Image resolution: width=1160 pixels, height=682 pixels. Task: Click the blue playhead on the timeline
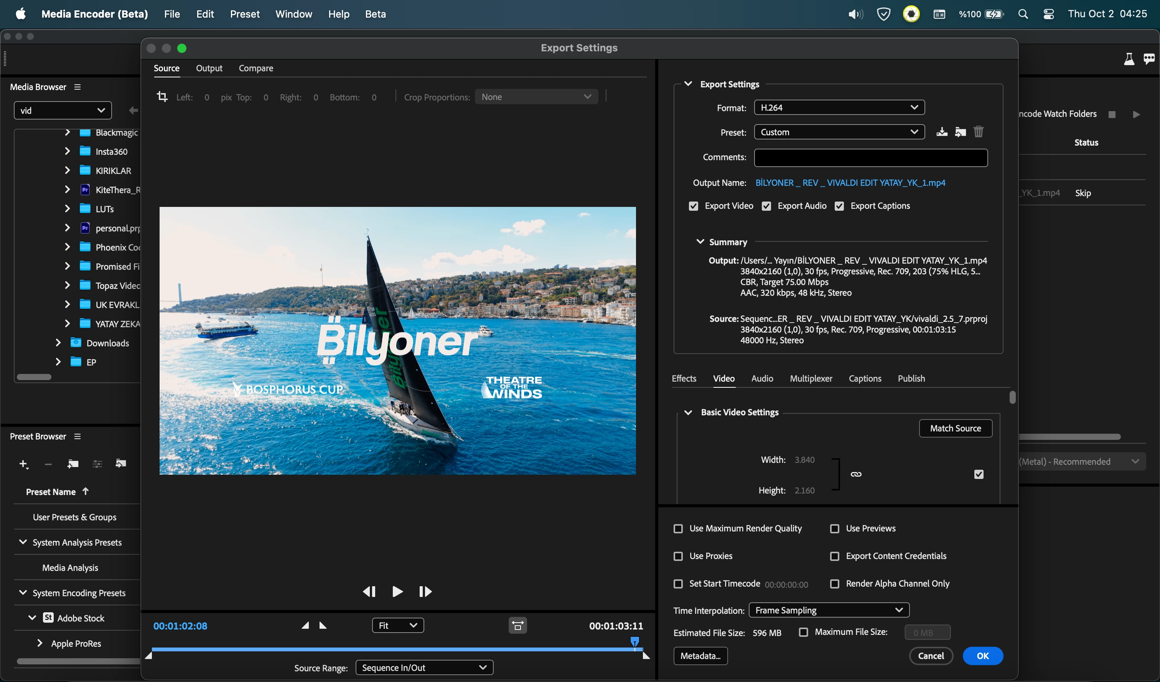(x=634, y=641)
